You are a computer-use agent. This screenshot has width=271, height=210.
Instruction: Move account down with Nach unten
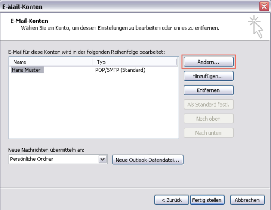[x=208, y=133]
